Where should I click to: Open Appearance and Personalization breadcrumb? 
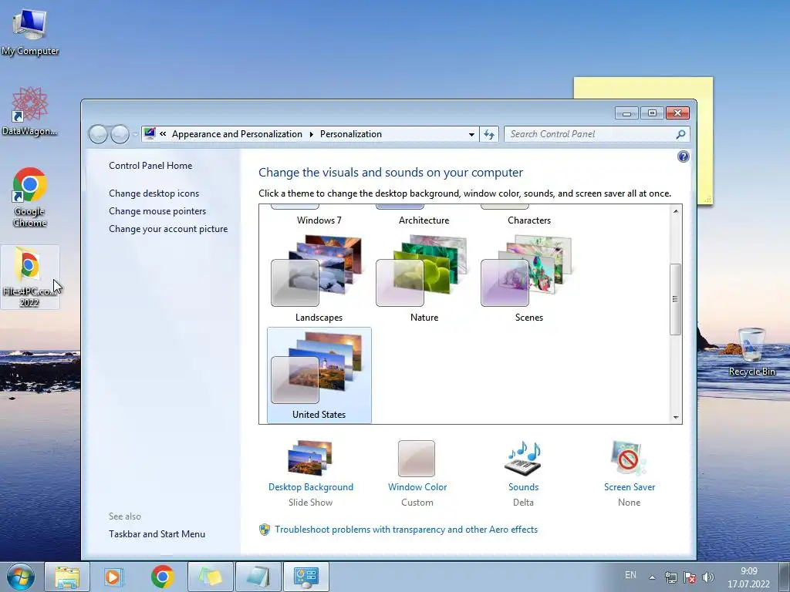[x=237, y=134]
